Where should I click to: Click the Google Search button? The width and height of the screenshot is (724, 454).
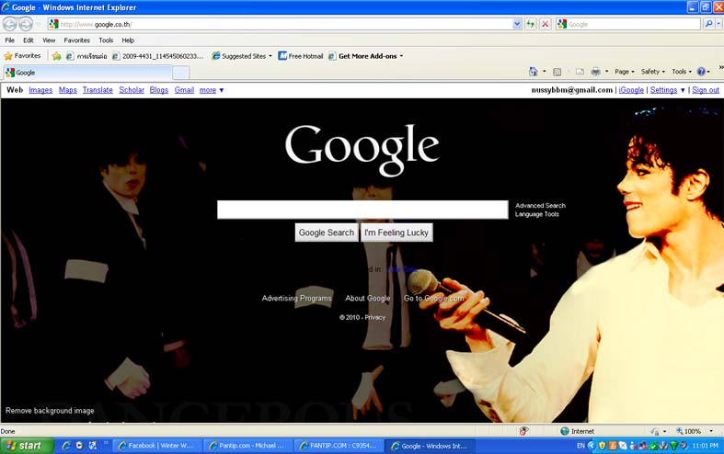327,233
